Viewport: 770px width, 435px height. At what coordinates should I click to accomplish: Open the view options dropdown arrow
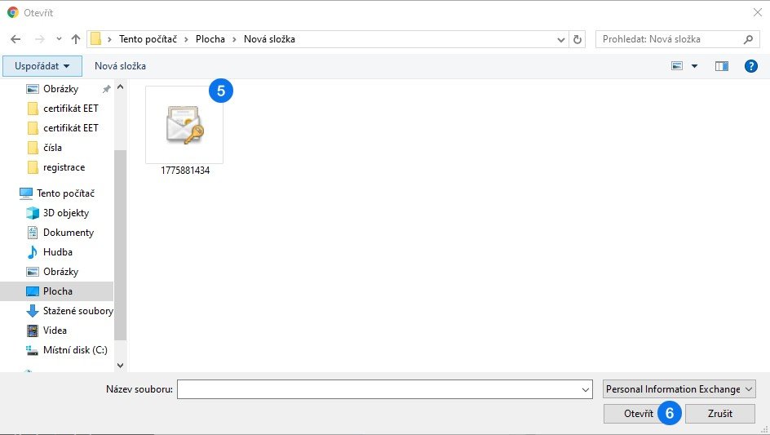point(694,66)
